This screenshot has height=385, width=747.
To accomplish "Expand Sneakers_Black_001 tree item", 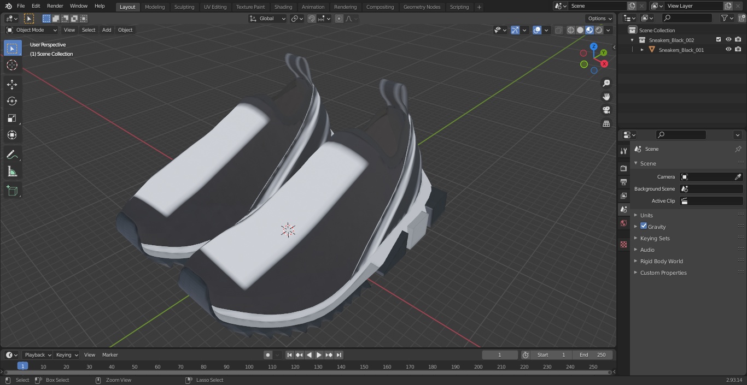I will [642, 50].
